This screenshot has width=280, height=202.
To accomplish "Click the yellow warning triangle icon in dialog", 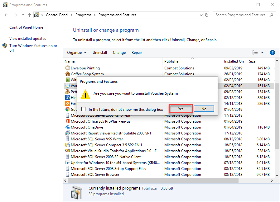I will tap(85, 95).
